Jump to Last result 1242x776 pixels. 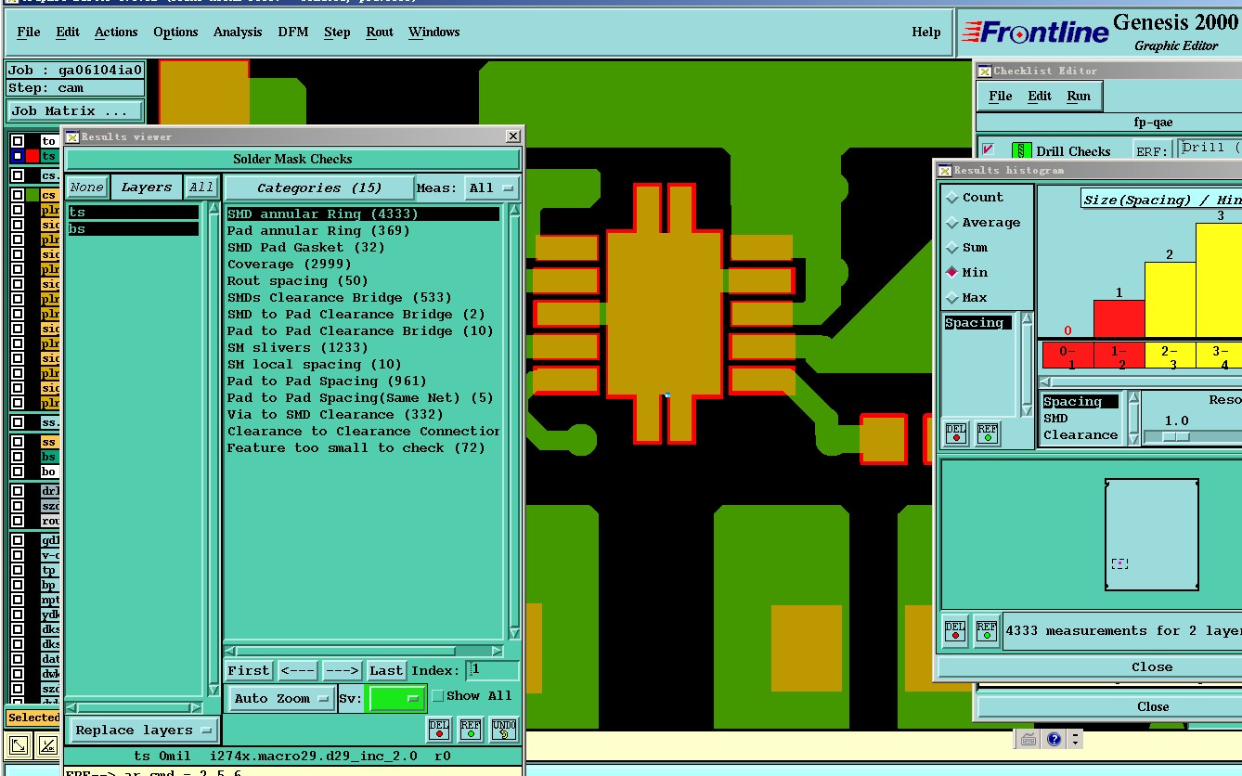386,670
